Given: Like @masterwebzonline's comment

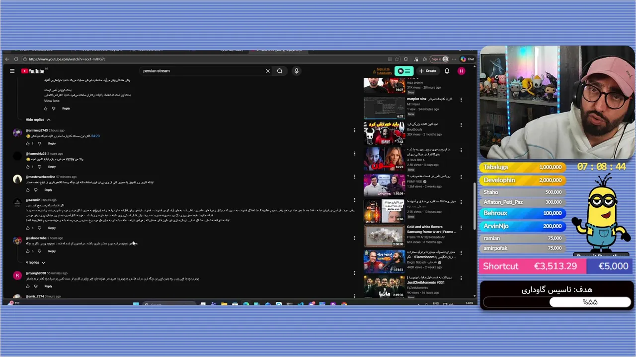Looking at the screenshot, I should [x=28, y=190].
